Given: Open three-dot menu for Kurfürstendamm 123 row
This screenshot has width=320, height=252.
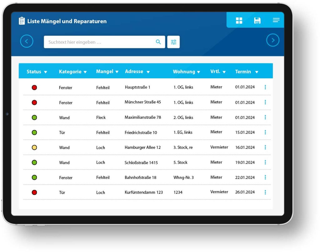Looking at the screenshot, I should (x=265, y=192).
